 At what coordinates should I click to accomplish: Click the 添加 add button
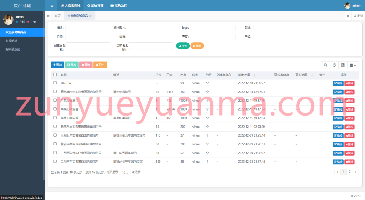pyautogui.click(x=57, y=65)
